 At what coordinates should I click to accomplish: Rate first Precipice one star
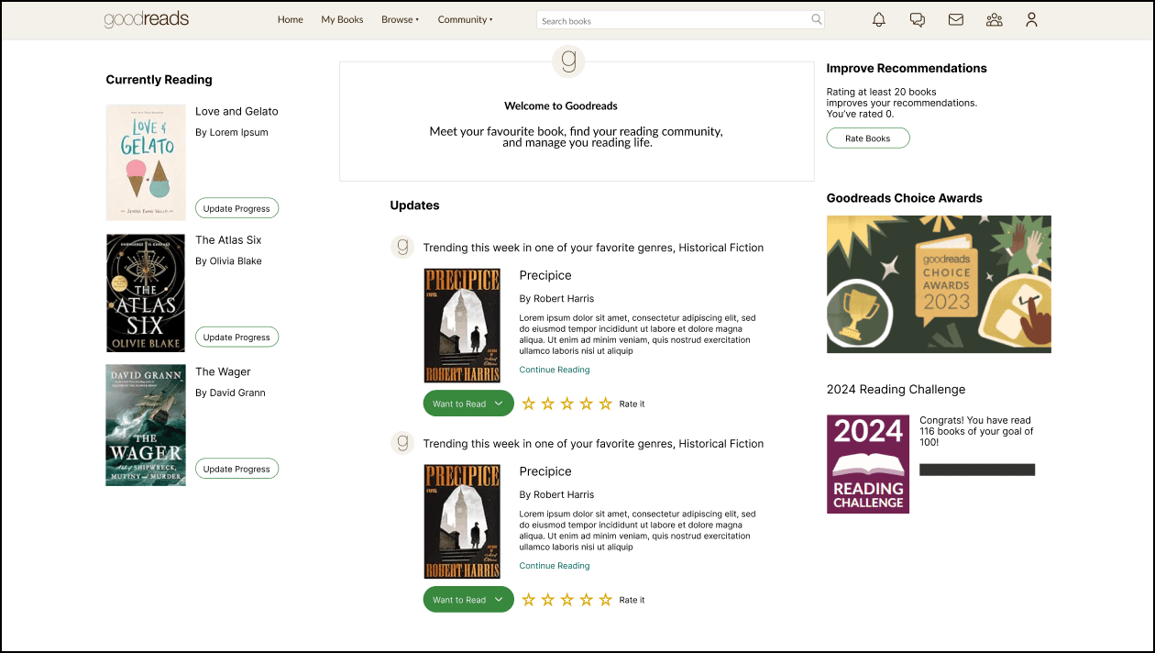[528, 404]
